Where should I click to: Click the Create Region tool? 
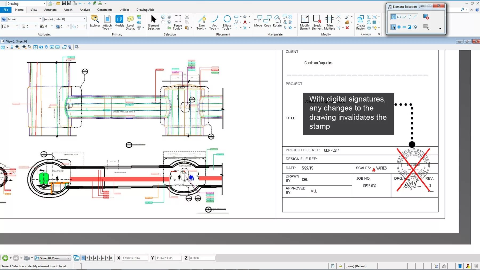361,23
